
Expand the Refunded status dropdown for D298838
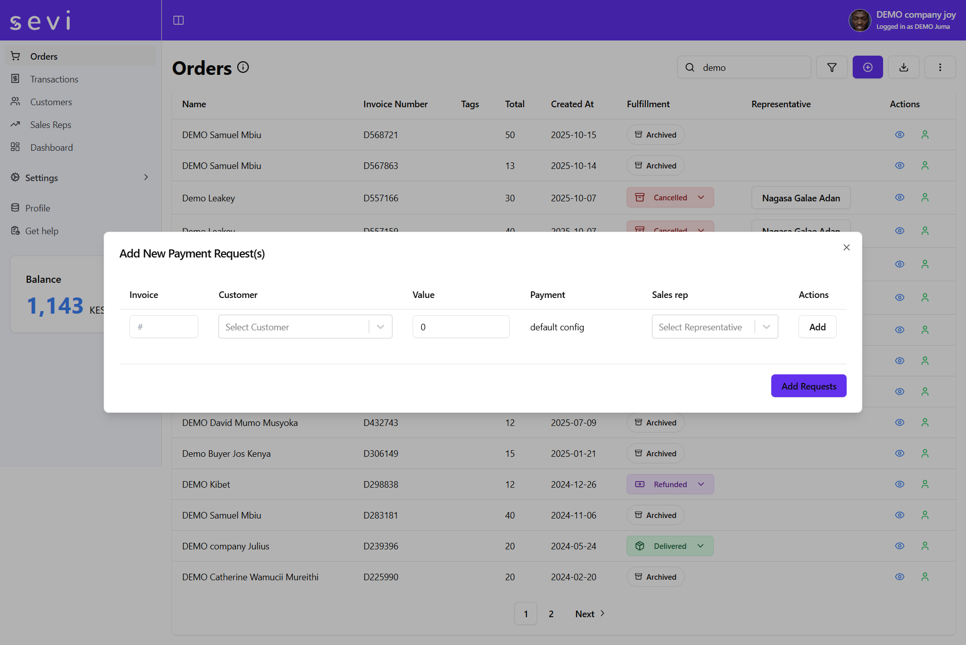pyautogui.click(x=701, y=484)
